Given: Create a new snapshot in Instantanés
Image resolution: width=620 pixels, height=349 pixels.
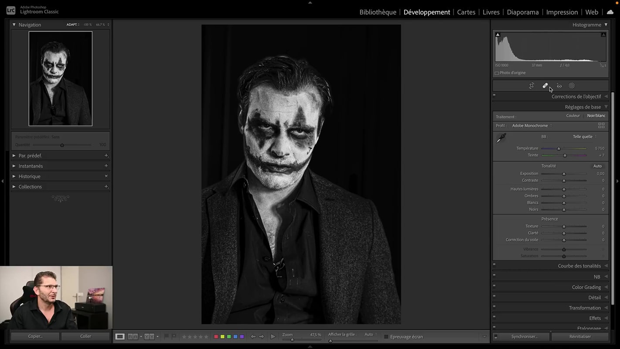Looking at the screenshot, I should [106, 166].
